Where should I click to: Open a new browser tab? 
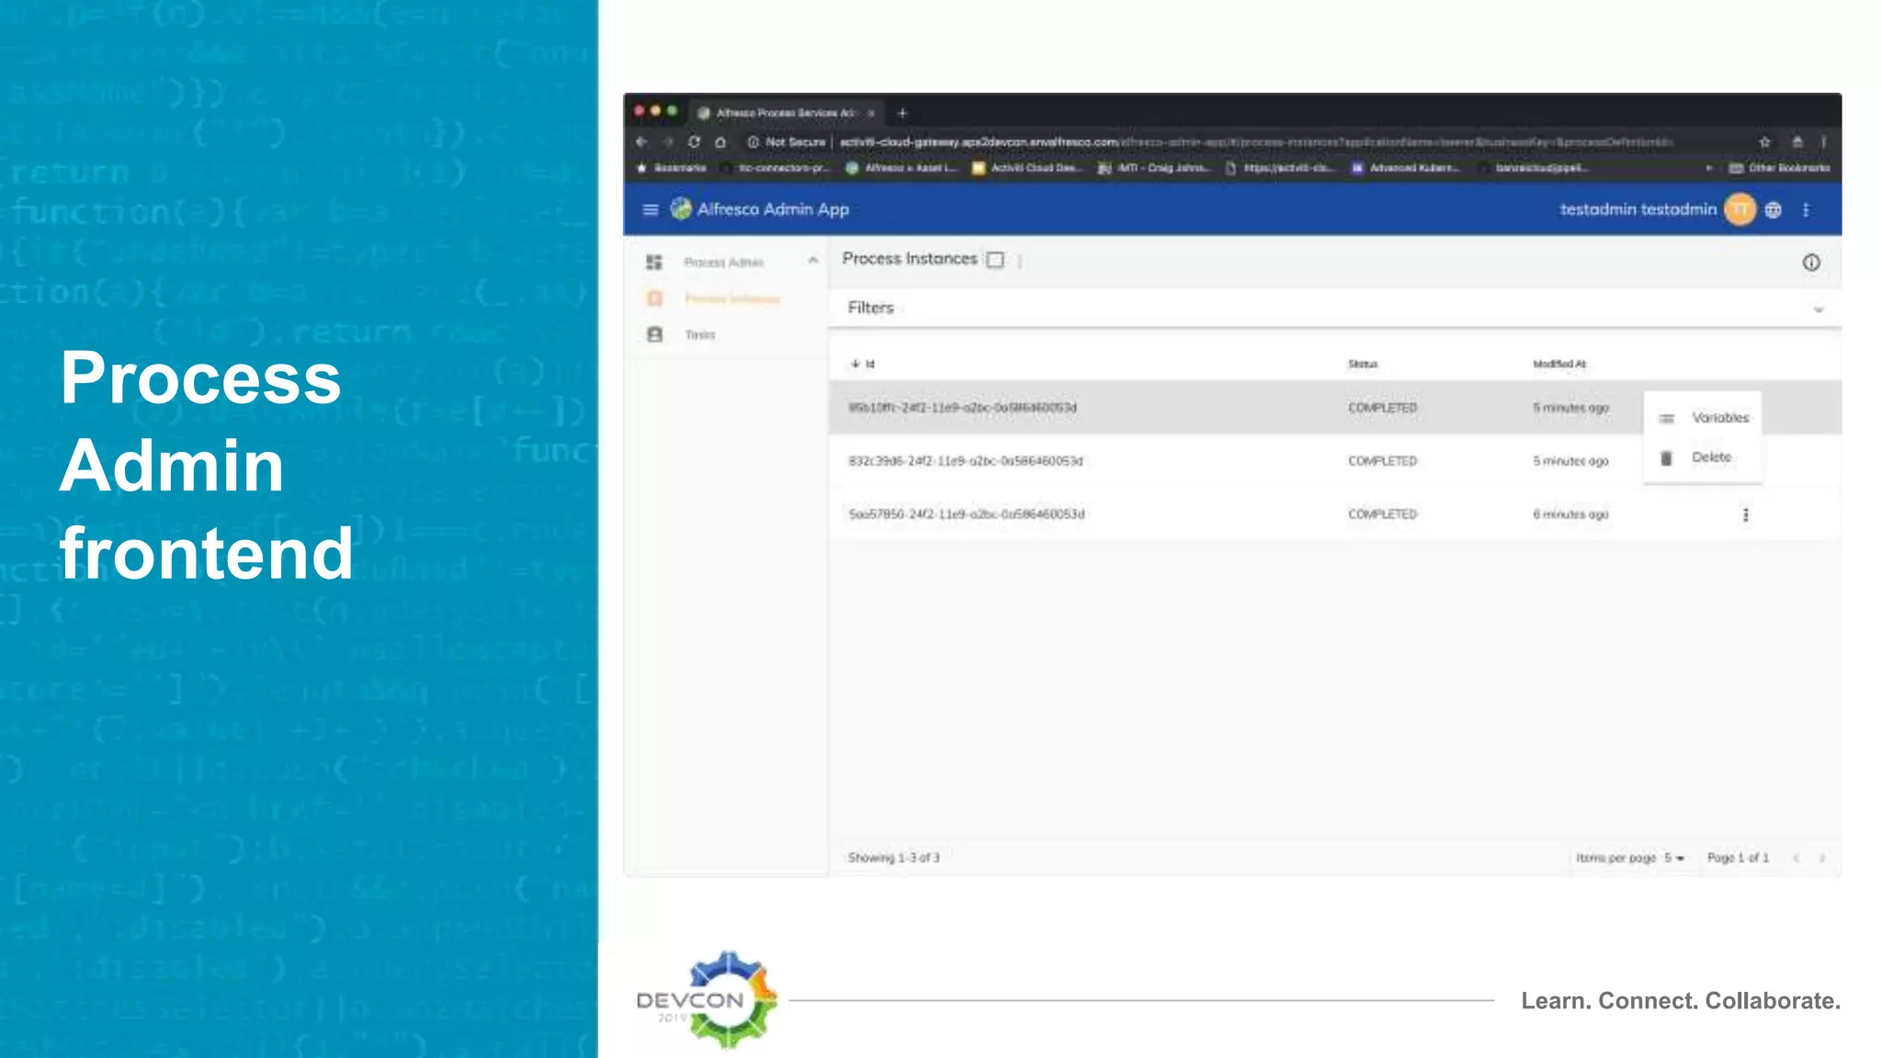pos(902,113)
